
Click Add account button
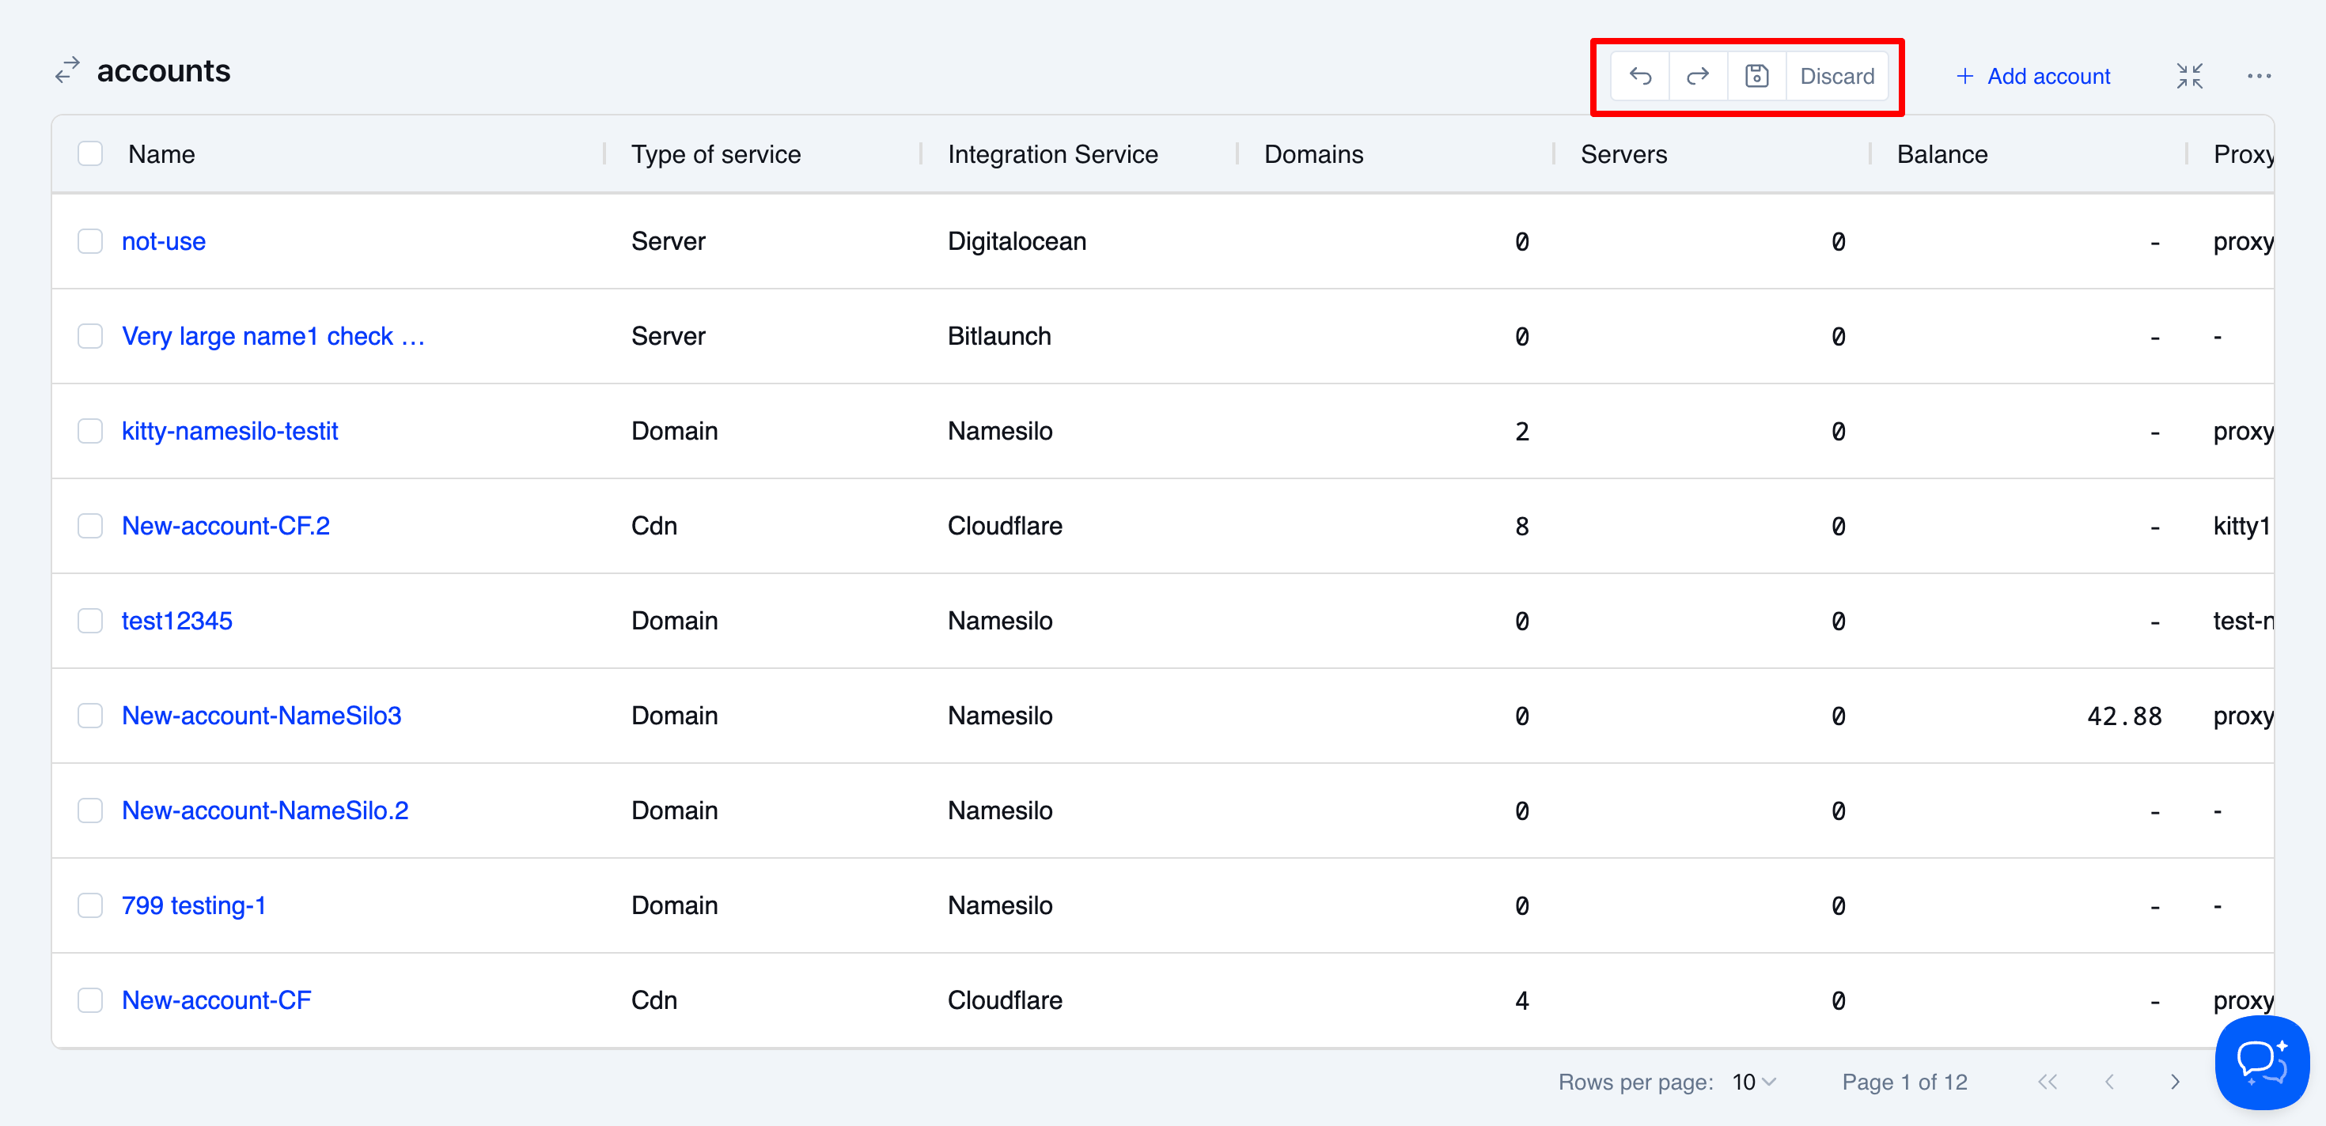pos(2032,77)
